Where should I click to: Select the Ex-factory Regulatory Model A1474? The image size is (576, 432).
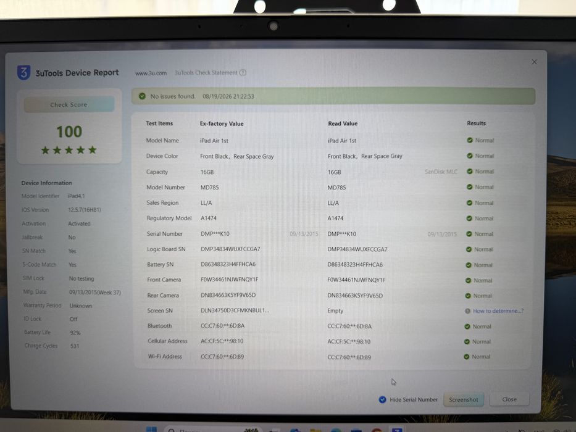[209, 218]
